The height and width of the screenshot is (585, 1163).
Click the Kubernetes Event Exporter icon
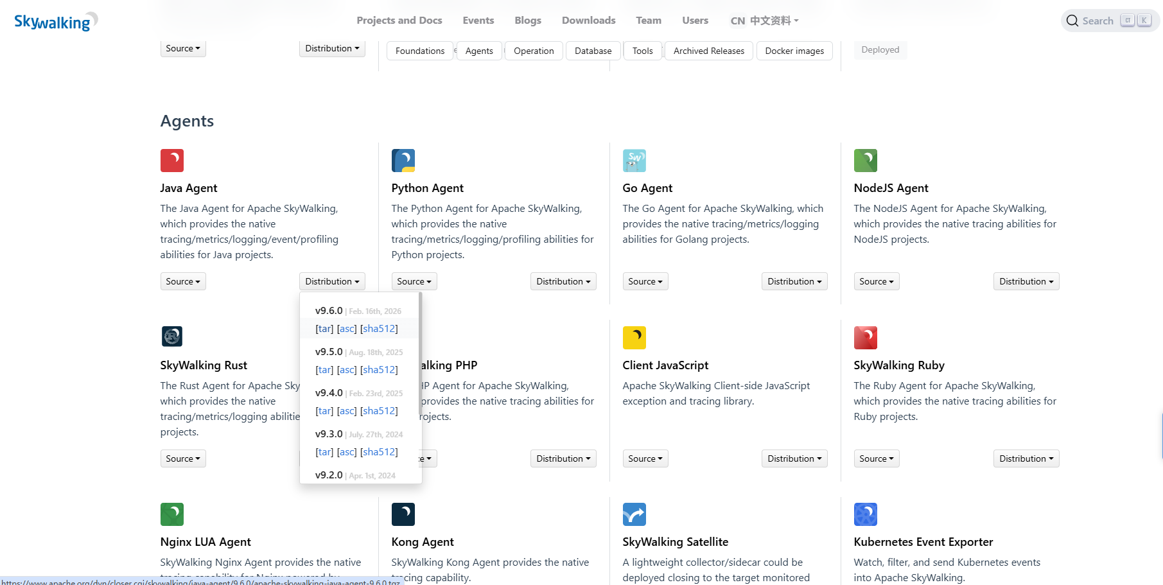866,514
